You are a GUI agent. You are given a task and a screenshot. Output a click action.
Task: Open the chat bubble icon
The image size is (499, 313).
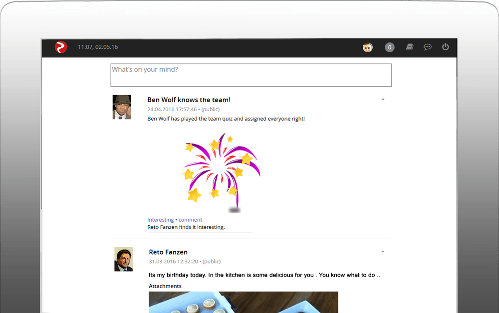[x=428, y=47]
